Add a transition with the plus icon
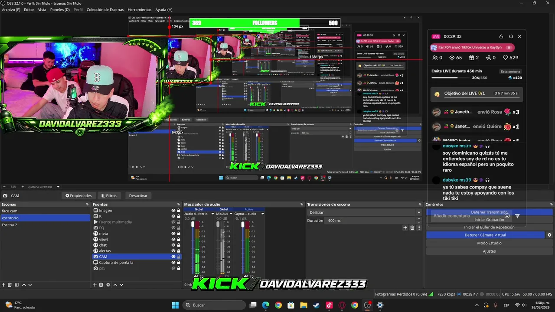This screenshot has height=312, width=555. tap(405, 227)
